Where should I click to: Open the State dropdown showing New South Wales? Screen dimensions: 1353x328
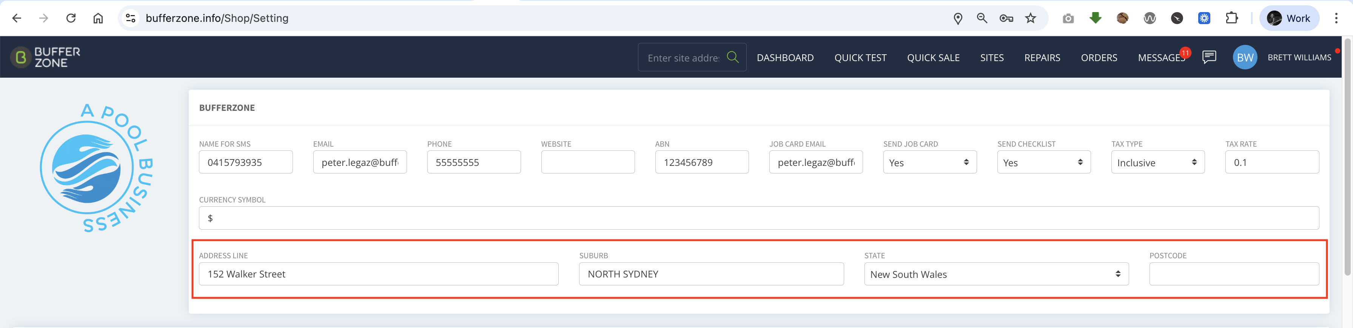point(996,274)
